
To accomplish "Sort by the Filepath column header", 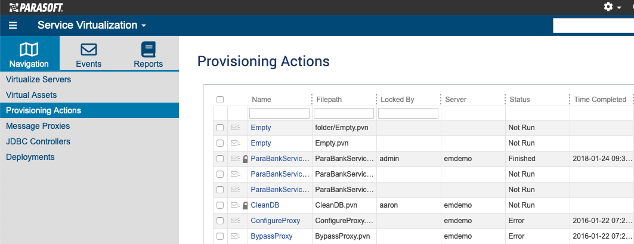I will point(329,100).
